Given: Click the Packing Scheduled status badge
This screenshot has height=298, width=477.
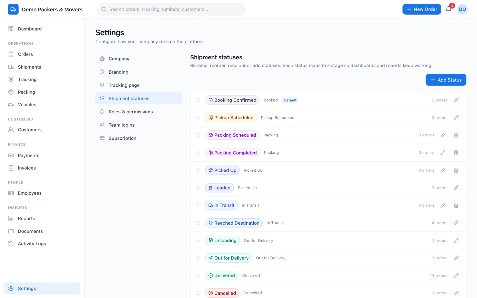Looking at the screenshot, I should tap(232, 135).
